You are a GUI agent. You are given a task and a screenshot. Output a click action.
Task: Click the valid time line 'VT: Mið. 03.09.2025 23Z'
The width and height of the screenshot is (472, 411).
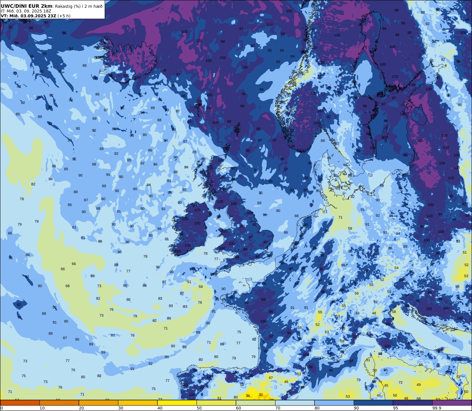tap(28, 16)
